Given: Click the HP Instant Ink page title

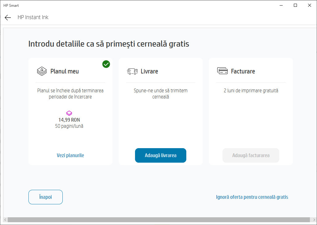Looking at the screenshot, I should [x=33, y=17].
